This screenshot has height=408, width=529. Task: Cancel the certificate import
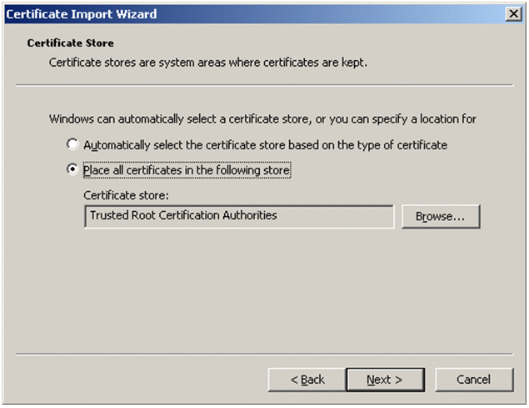coord(473,380)
